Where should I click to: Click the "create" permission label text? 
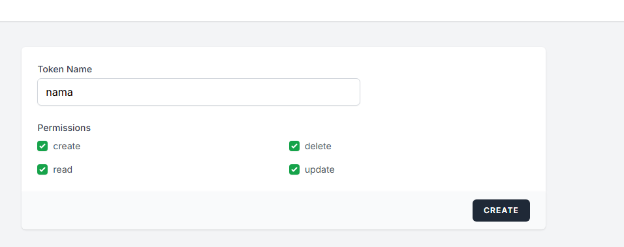[x=67, y=146]
